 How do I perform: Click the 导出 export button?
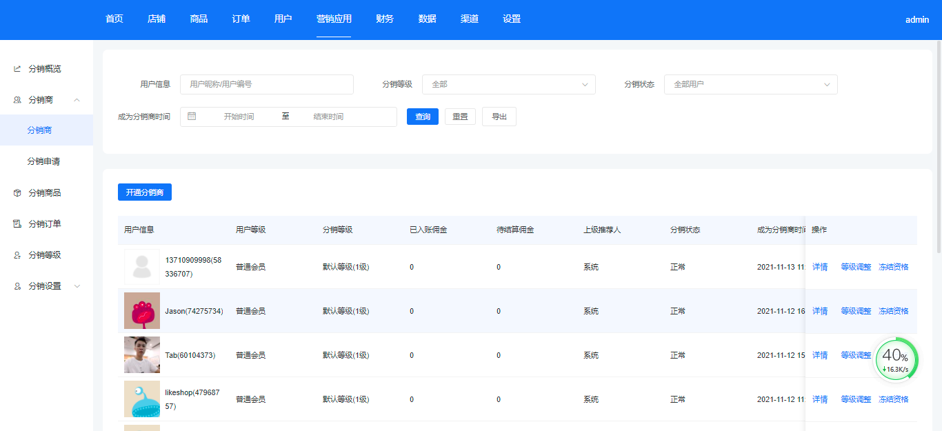(499, 117)
